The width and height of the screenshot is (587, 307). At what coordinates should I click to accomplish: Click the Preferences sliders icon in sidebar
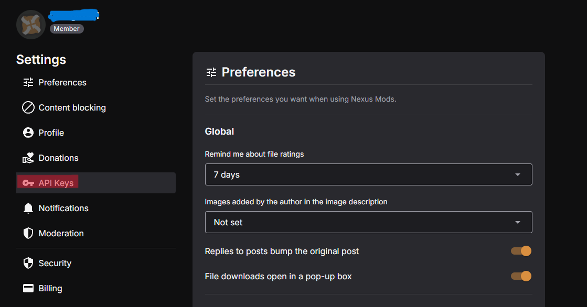28,82
